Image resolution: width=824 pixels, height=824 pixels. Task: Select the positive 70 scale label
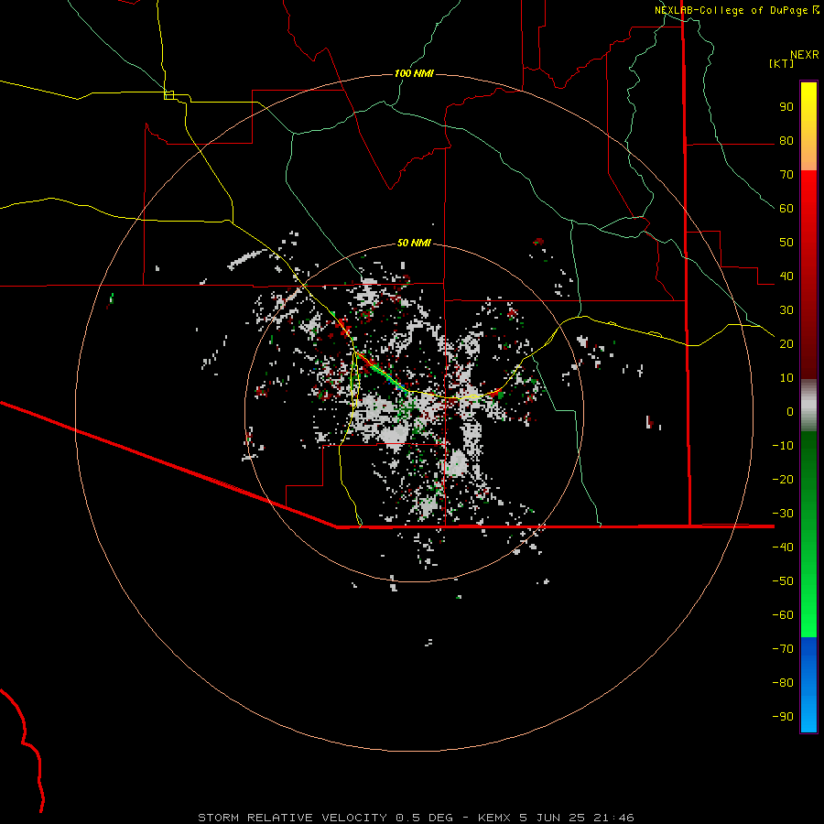coord(786,175)
